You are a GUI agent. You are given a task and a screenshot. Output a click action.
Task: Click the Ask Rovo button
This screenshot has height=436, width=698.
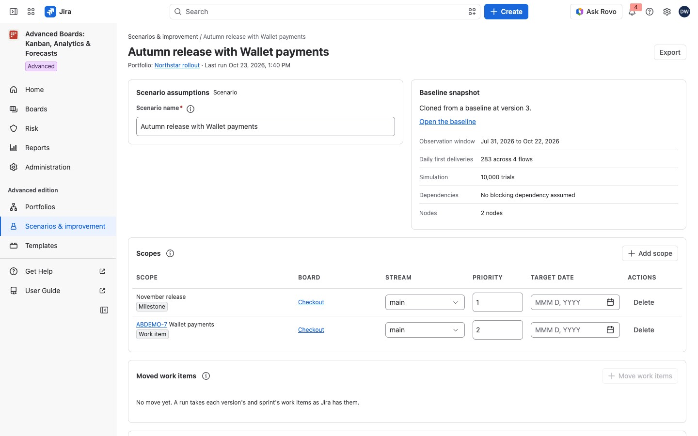tap(596, 12)
